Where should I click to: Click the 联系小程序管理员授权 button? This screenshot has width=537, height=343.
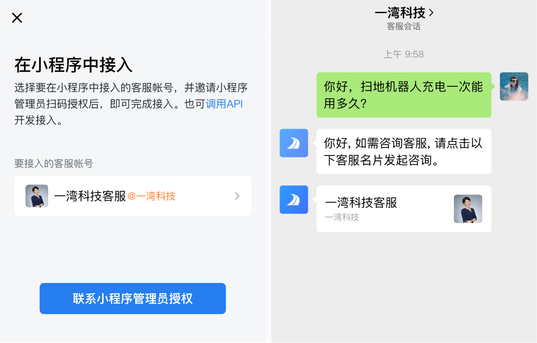133,299
